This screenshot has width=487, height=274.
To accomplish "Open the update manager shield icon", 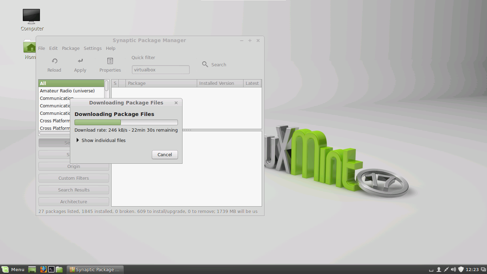I will click(x=461, y=269).
